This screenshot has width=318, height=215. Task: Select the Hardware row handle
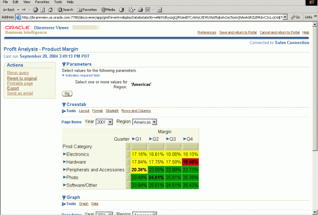128,162
